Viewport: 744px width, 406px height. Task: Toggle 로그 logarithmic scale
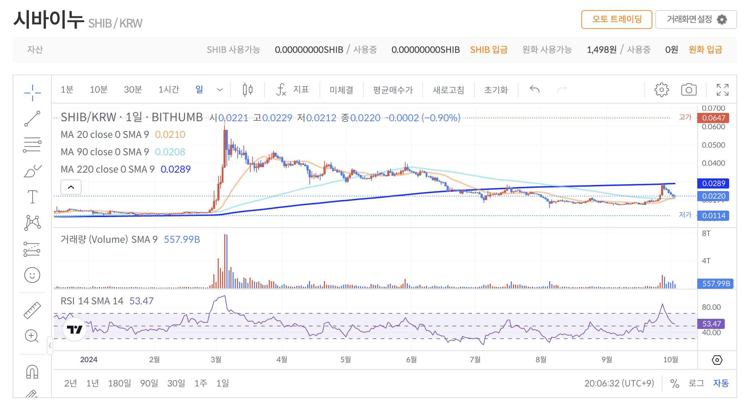click(x=696, y=383)
